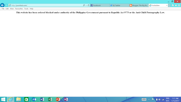Show hidden tray icons arrow

[149, 99]
